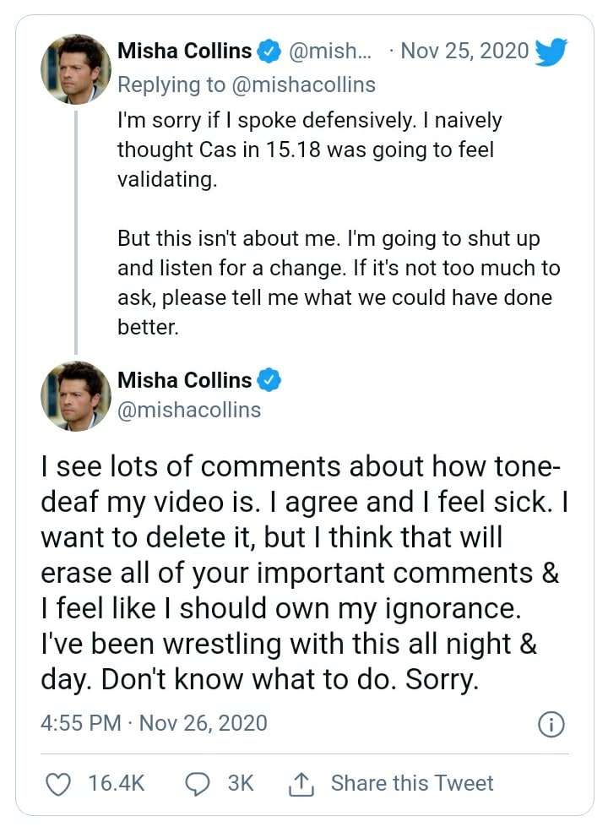Image resolution: width=608 pixels, height=827 pixels.
Task: Click the Share this Tweet label
Action: pyautogui.click(x=411, y=783)
